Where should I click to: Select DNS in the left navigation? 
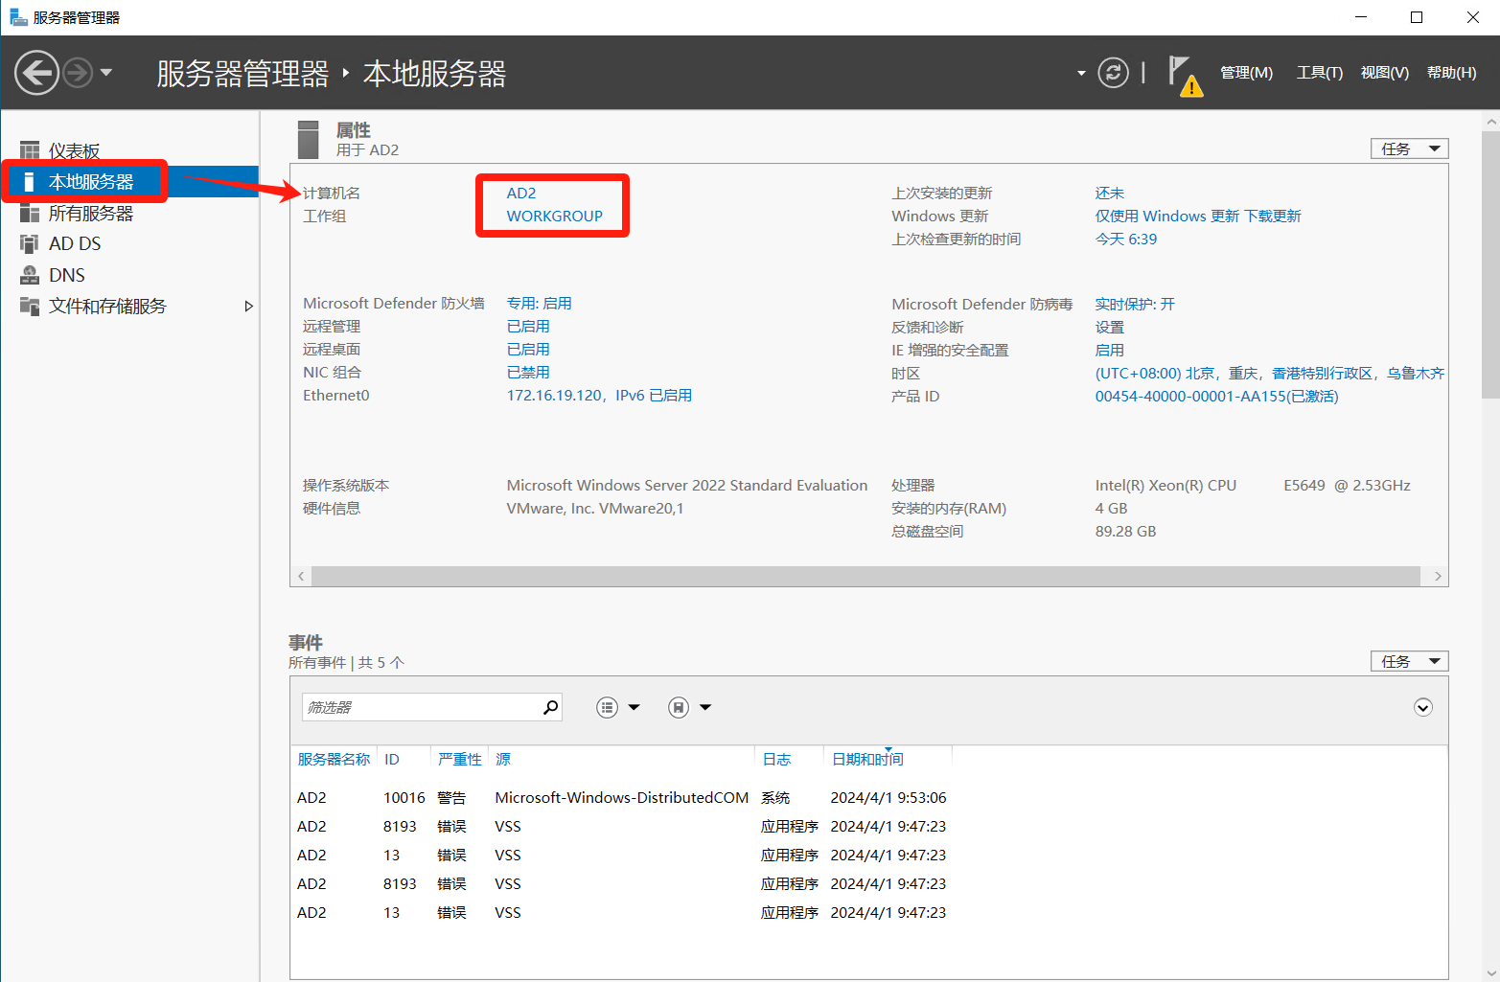coord(66,275)
